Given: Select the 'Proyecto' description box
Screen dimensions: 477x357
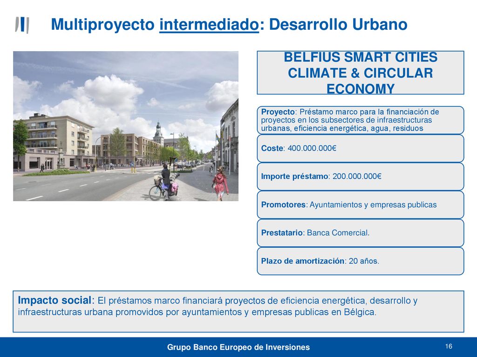Looking at the screenshot, I should (361, 120).
